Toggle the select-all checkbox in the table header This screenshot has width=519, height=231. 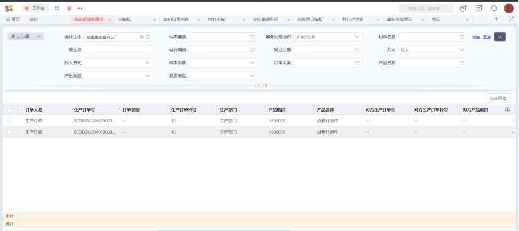[10, 110]
